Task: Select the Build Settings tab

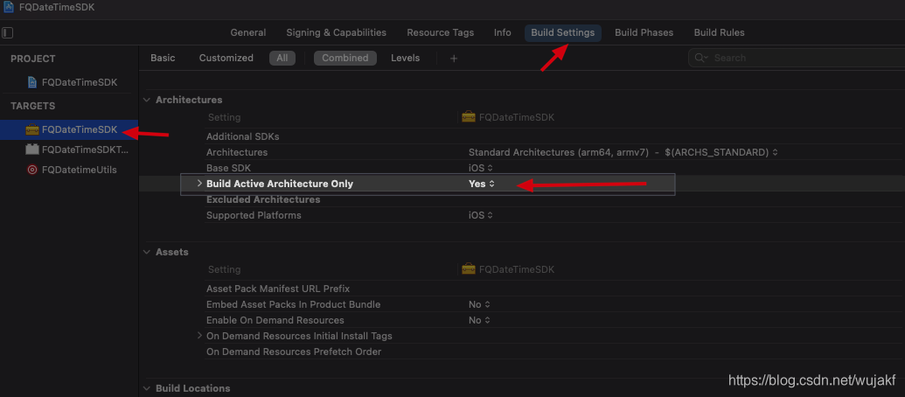Action: pos(563,33)
